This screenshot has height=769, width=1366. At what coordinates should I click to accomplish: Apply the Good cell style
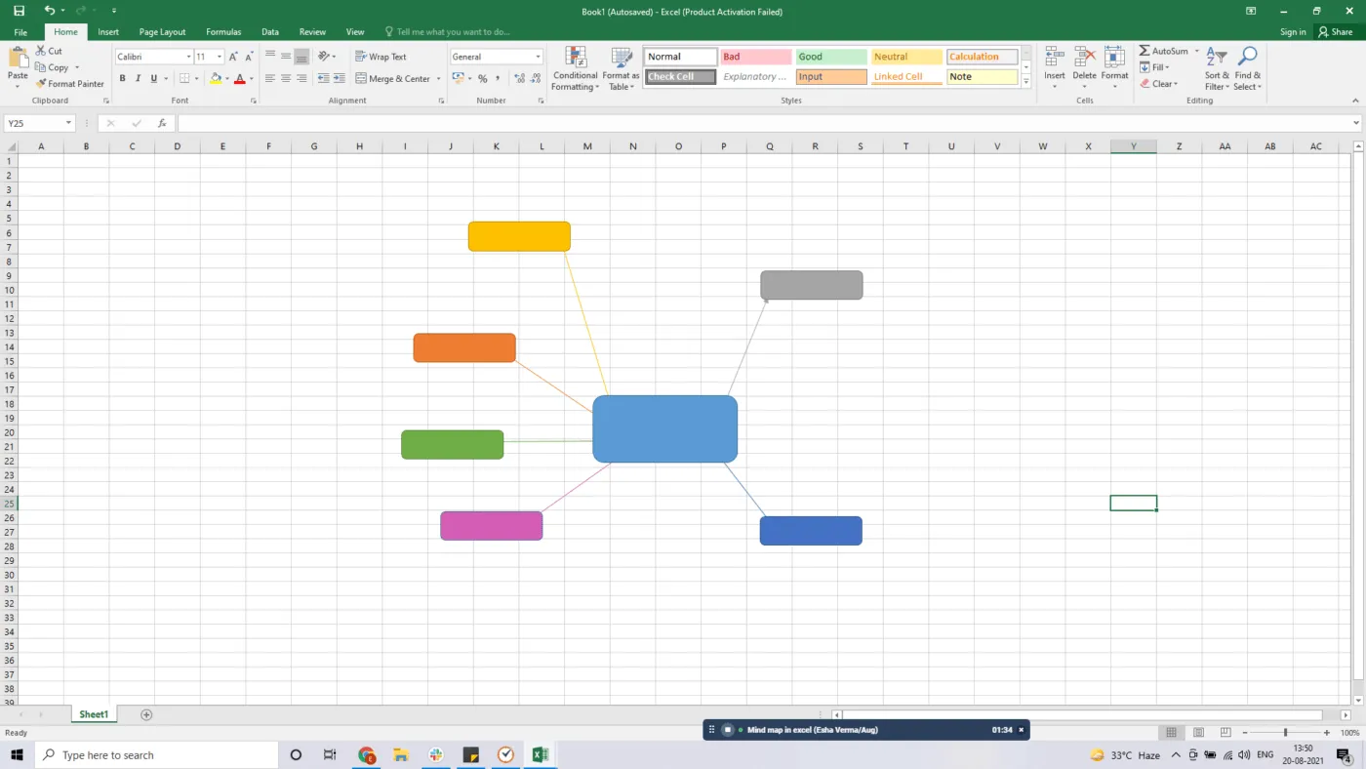(x=830, y=56)
